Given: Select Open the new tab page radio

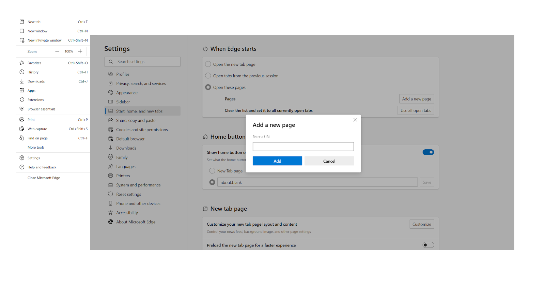Looking at the screenshot, I should pos(208,64).
